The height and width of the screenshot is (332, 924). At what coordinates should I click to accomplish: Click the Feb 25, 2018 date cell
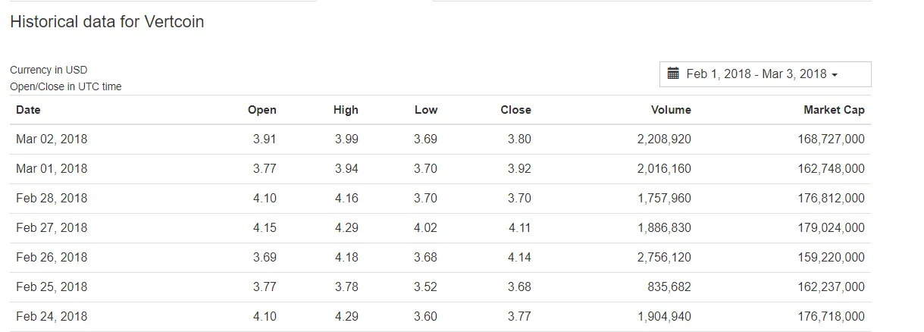click(x=52, y=287)
